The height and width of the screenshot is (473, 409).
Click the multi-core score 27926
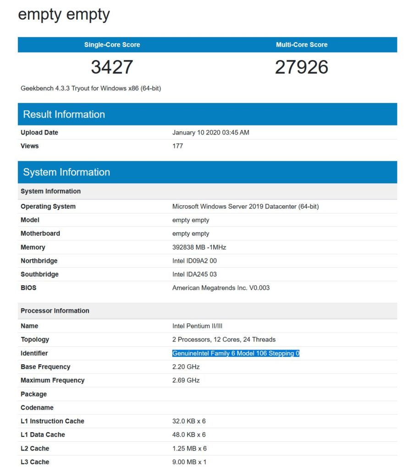(302, 67)
